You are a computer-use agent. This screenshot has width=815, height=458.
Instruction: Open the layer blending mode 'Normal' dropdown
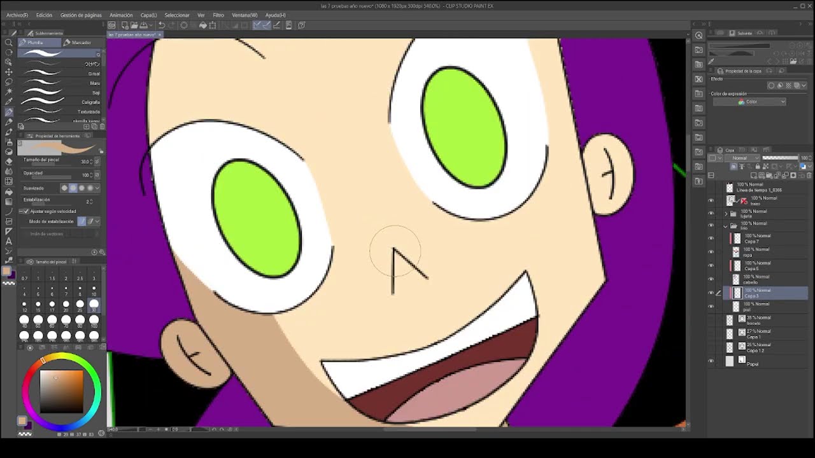742,158
